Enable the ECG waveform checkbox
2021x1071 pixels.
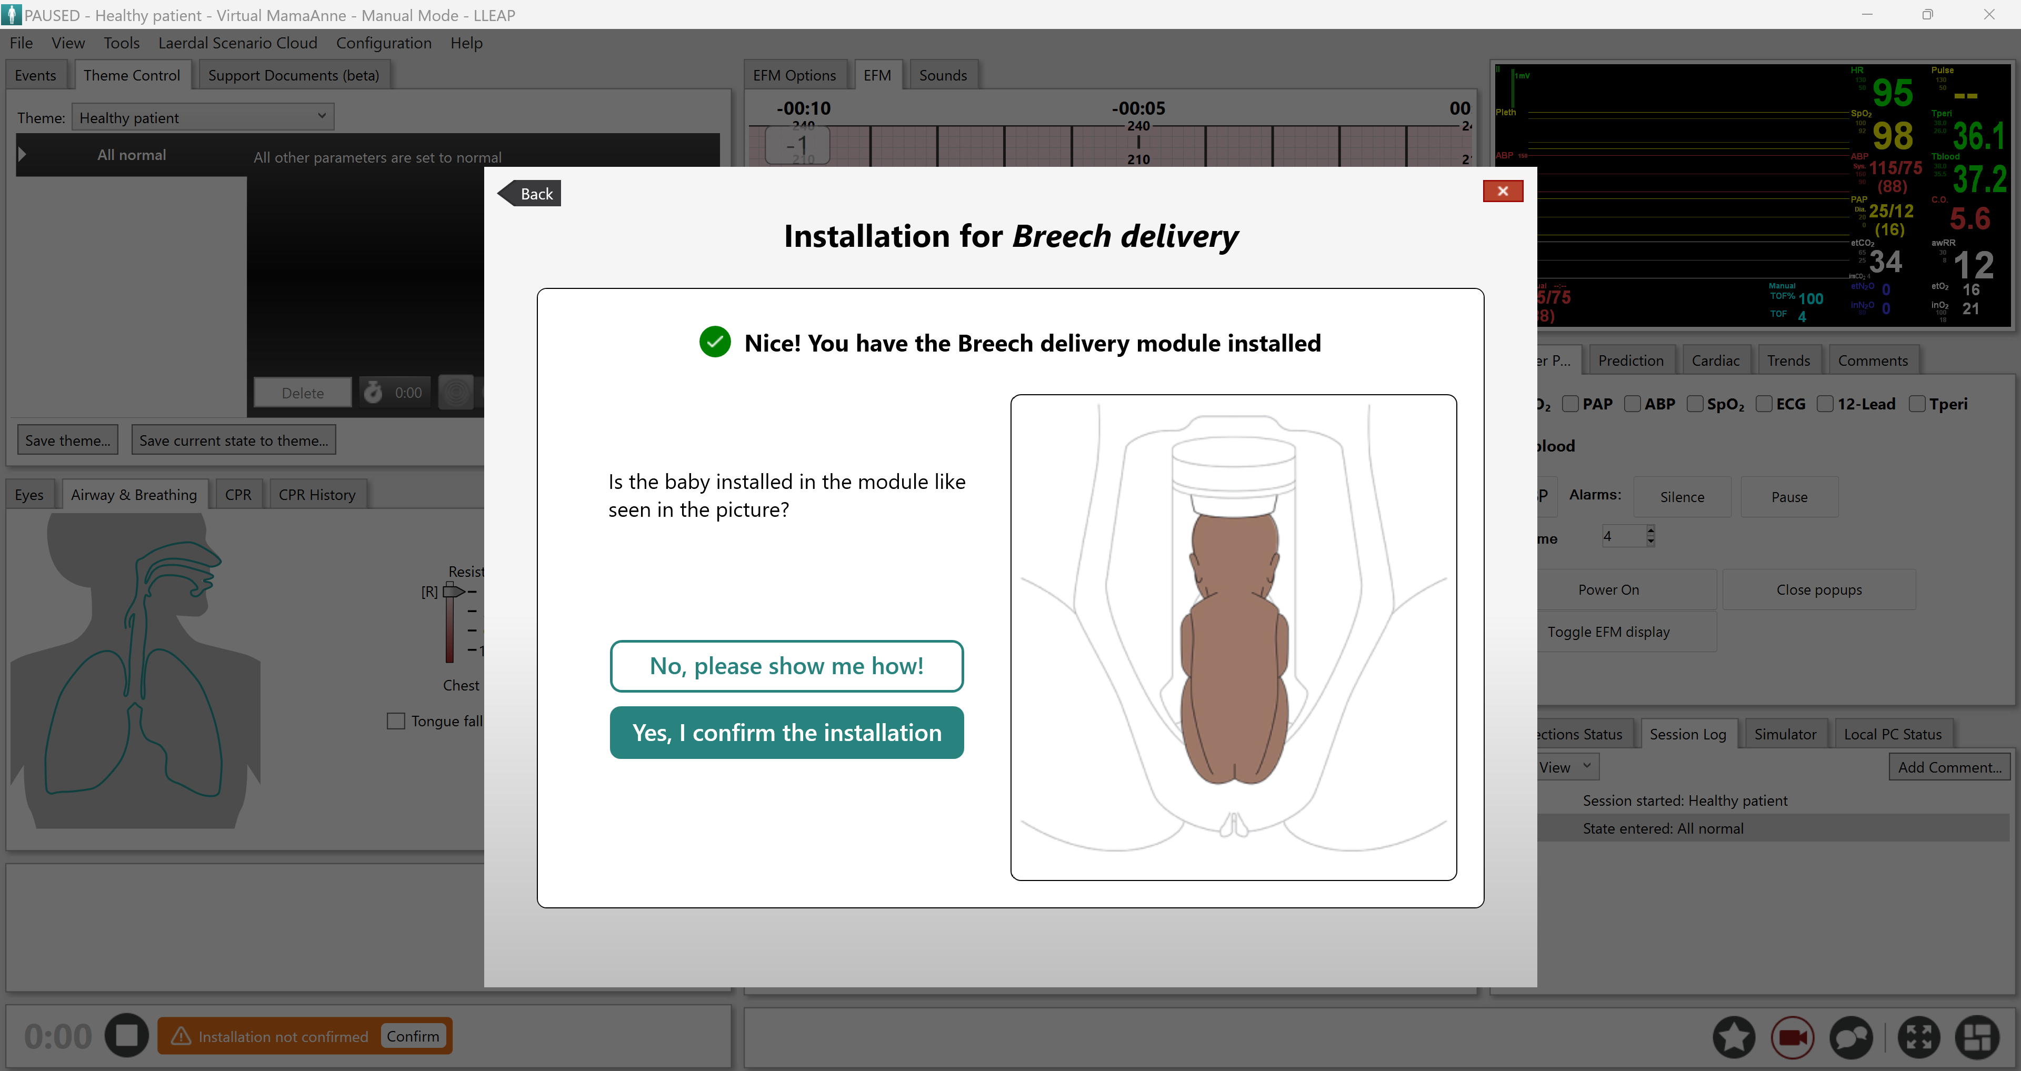(x=1765, y=403)
